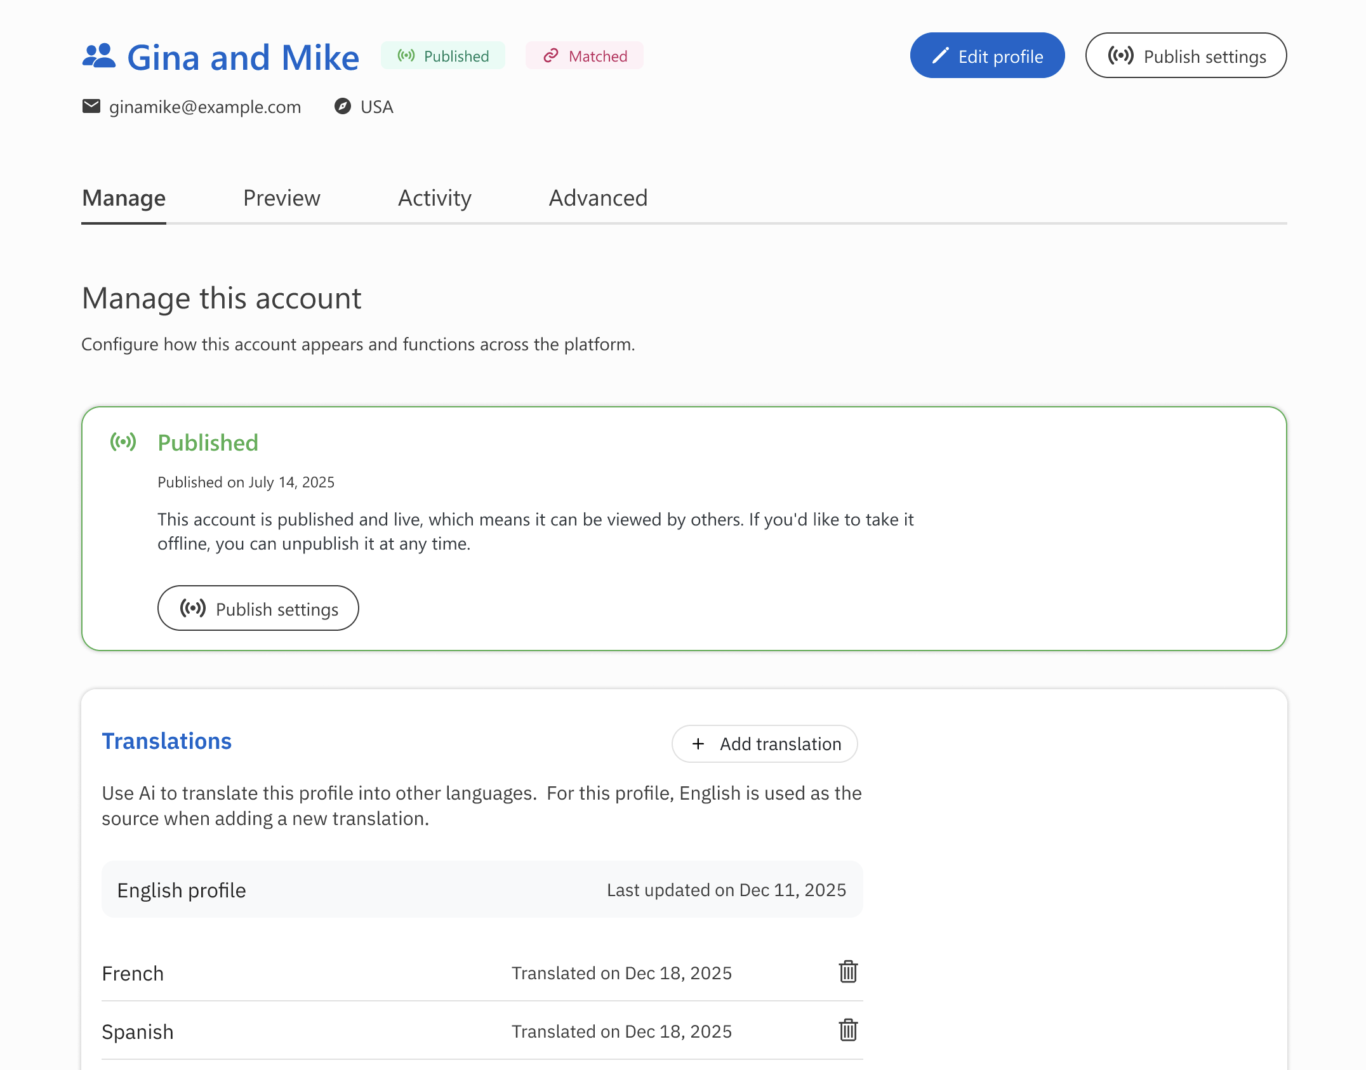Click the ginamike@example.com email address
1366x1070 pixels.
(x=205, y=107)
